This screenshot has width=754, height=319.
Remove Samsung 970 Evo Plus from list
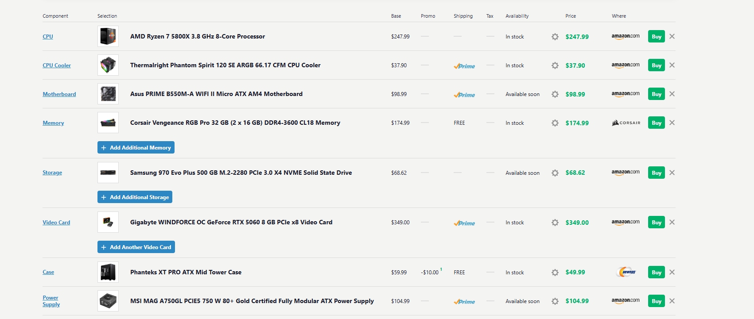click(672, 173)
